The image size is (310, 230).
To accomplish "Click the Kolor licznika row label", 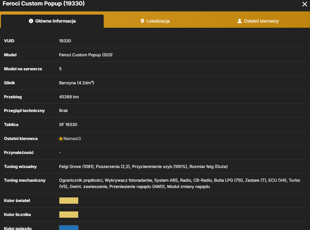I will click(x=17, y=215).
